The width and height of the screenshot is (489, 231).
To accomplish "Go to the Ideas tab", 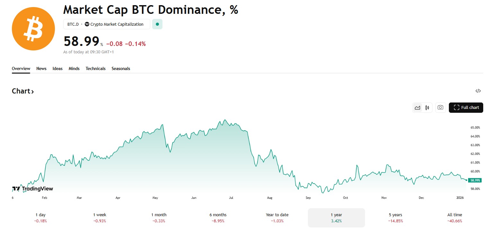I will [57, 68].
